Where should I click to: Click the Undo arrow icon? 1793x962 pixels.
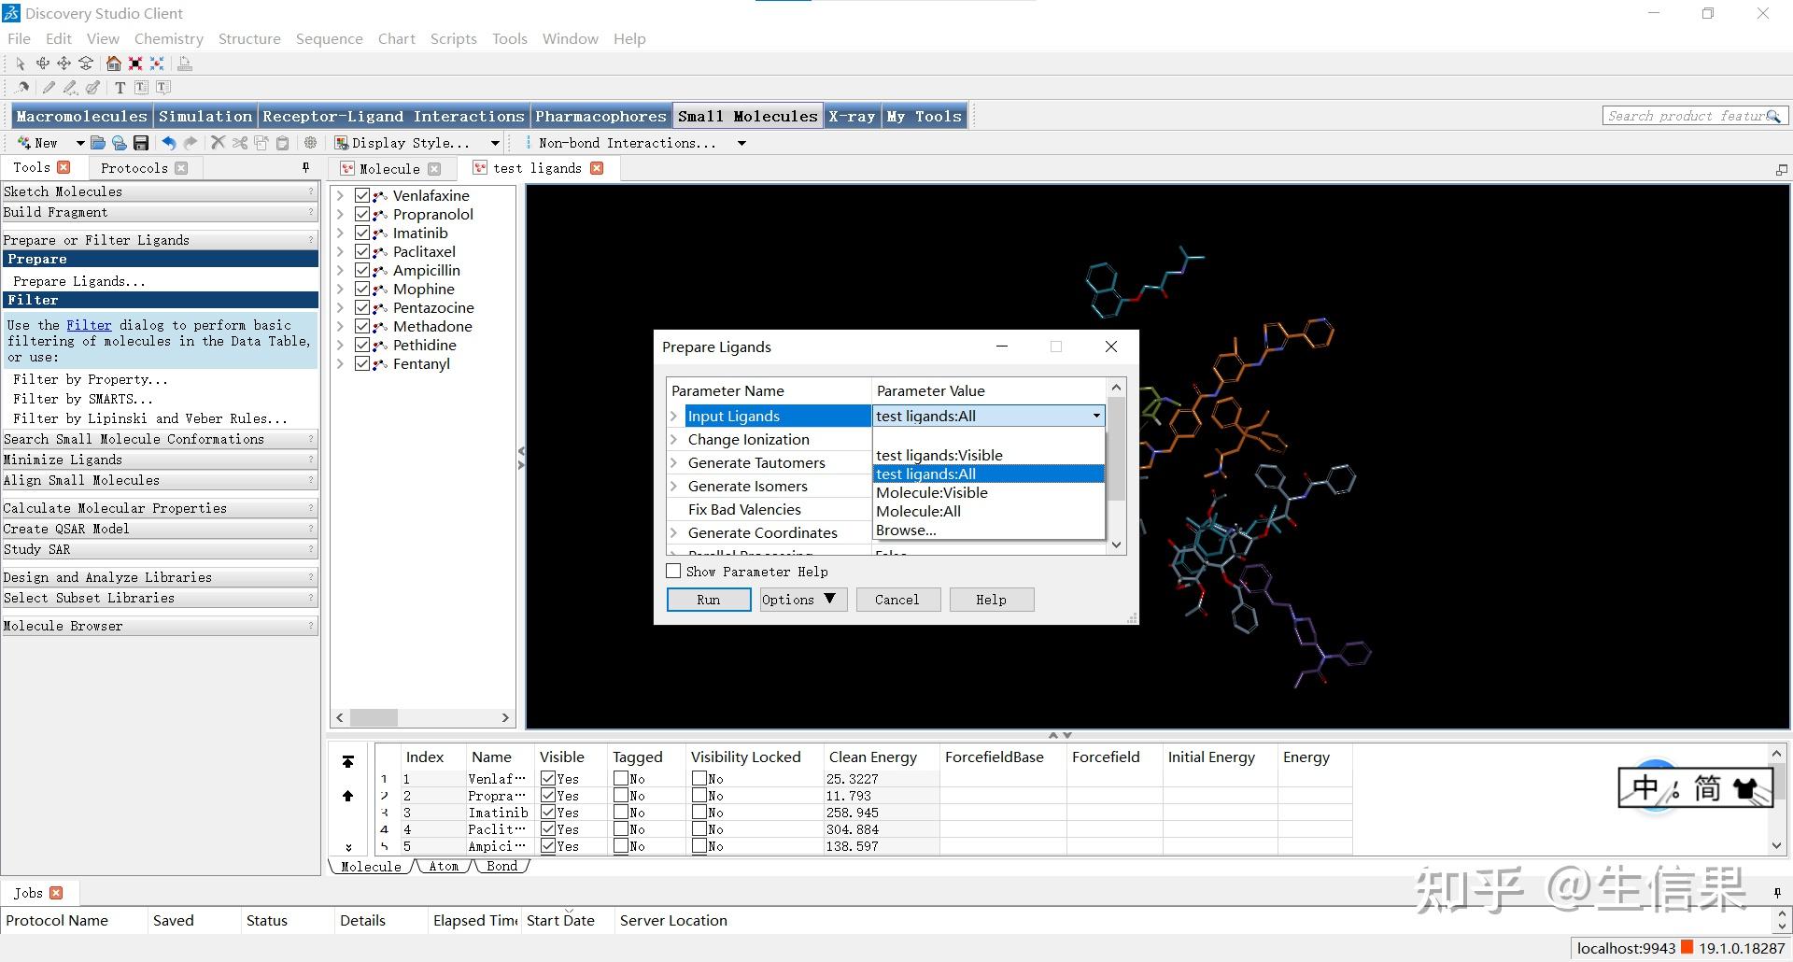coord(168,143)
